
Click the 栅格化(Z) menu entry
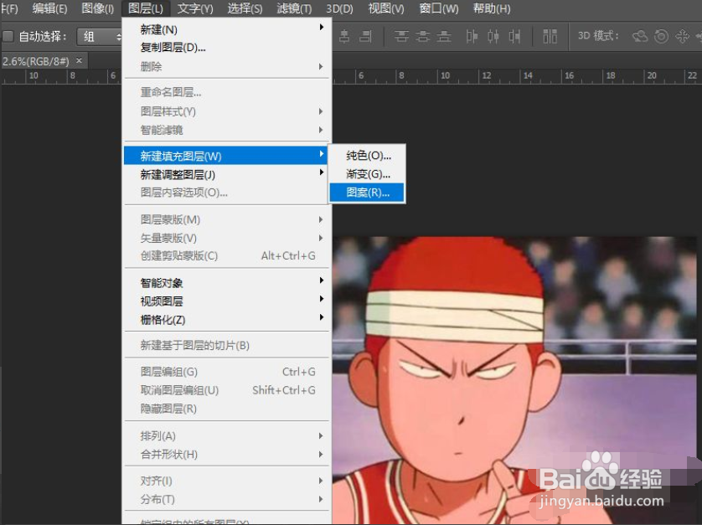[x=226, y=320]
